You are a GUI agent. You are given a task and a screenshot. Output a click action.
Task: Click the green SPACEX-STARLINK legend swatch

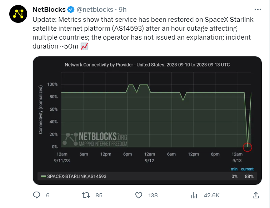(43, 176)
